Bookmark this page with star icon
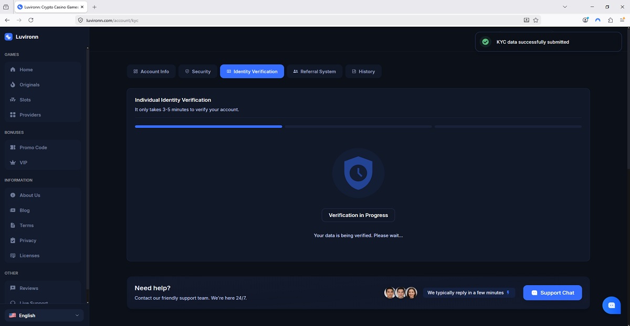 pyautogui.click(x=535, y=20)
